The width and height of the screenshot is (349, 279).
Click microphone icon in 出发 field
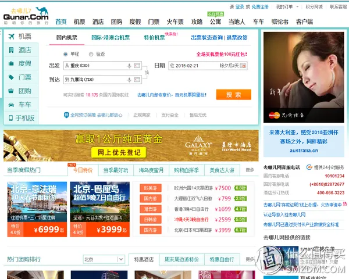[x=129, y=66]
